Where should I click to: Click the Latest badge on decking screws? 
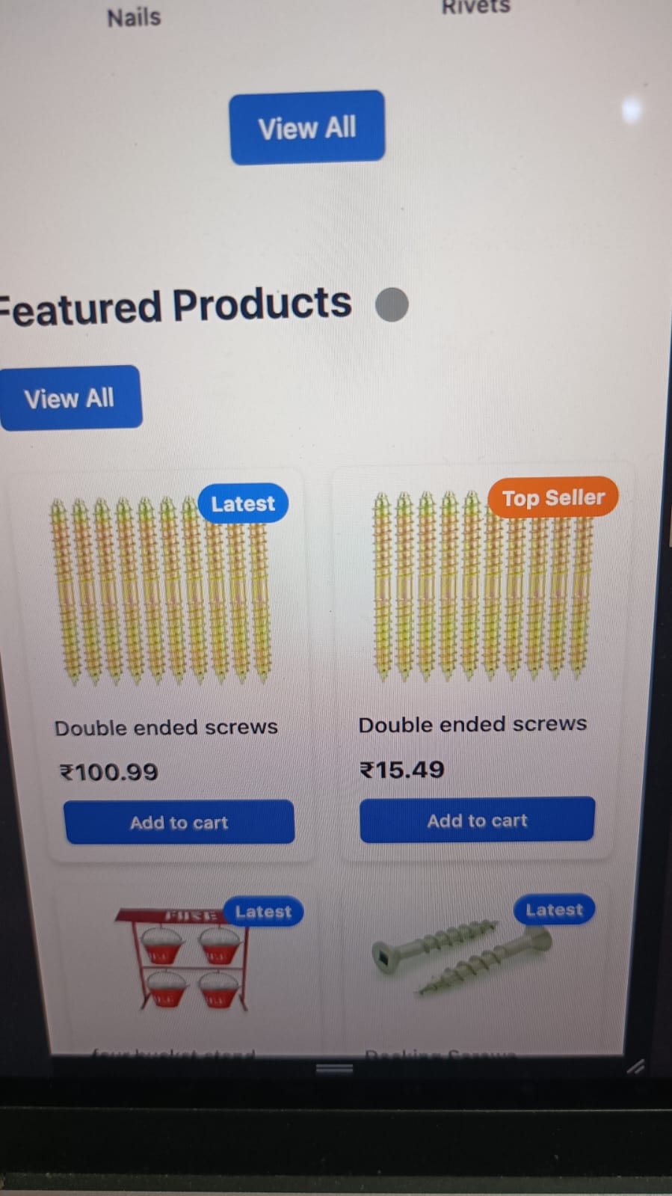click(554, 910)
